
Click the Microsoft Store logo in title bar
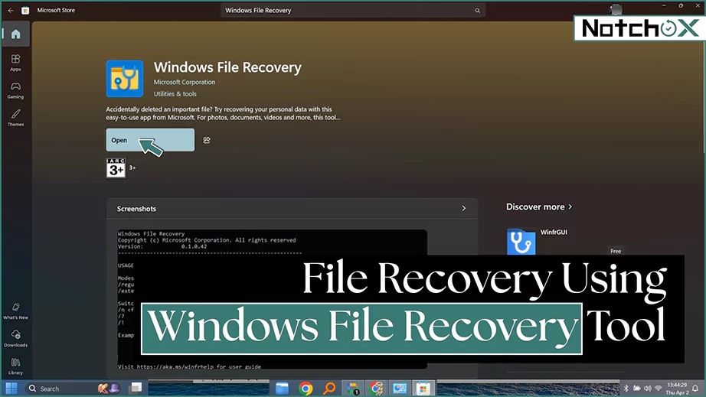tap(25, 11)
